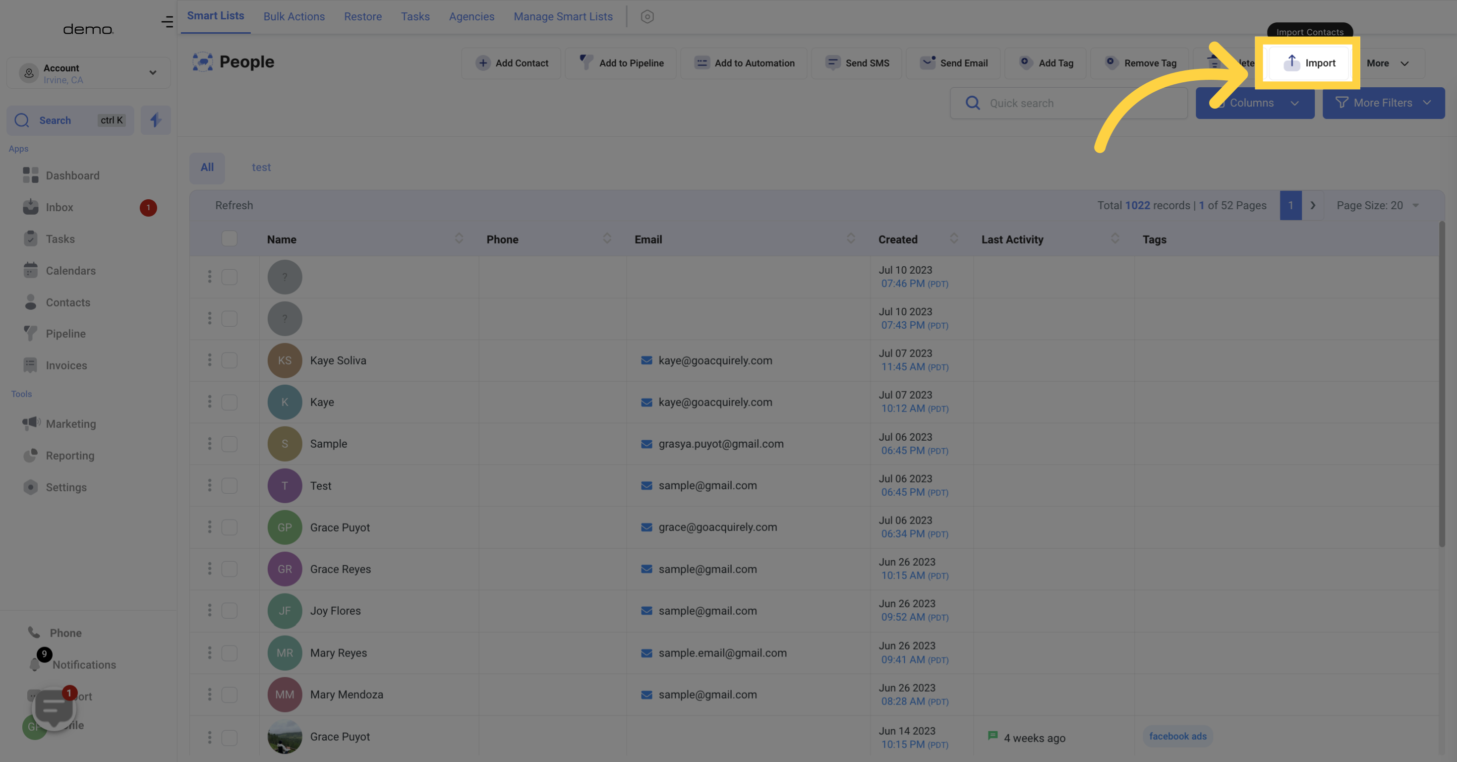Sort by Last Activity column arrows

point(1115,239)
